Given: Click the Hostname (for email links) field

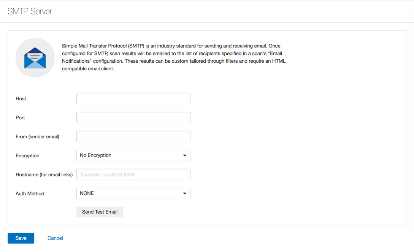Looking at the screenshot, I should [x=133, y=174].
